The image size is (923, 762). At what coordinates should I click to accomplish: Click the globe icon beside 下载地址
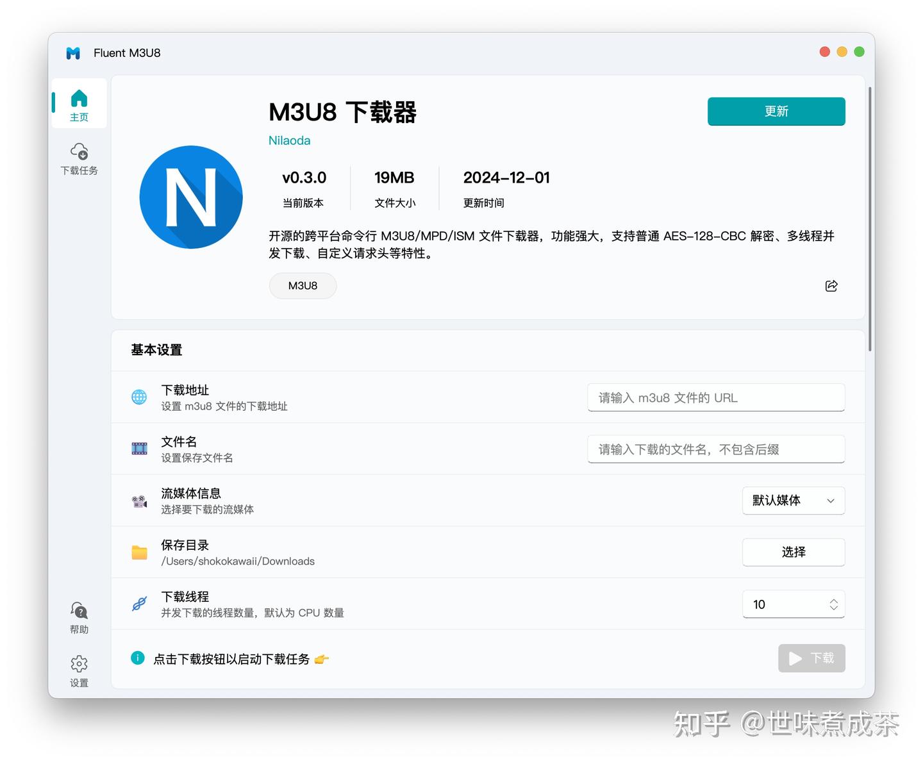tap(139, 397)
